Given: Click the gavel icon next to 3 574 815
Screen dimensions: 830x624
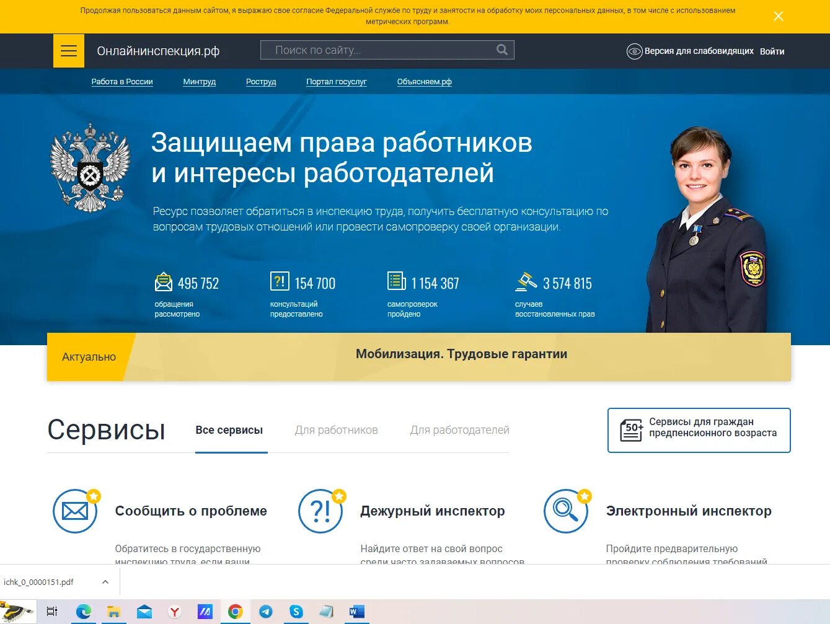Looking at the screenshot, I should 526,282.
